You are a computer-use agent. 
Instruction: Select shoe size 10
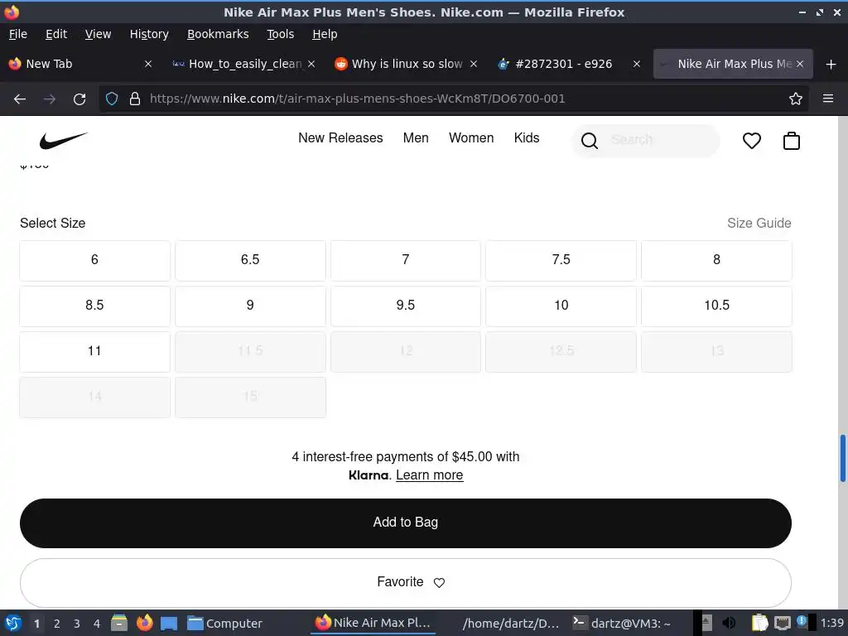pos(561,306)
